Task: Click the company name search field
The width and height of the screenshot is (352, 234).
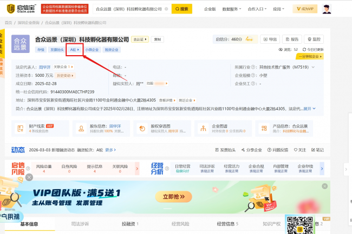Action: point(132,9)
